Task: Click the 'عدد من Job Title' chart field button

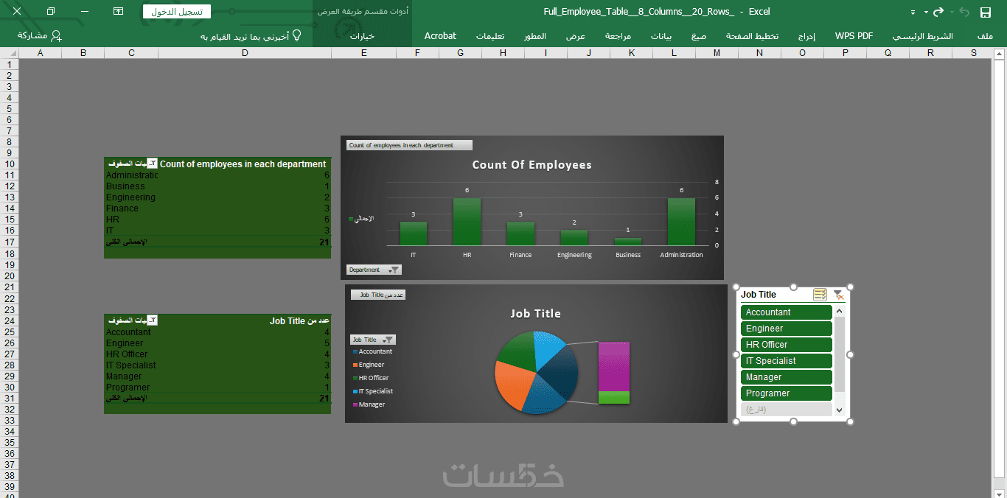Action: coord(378,295)
